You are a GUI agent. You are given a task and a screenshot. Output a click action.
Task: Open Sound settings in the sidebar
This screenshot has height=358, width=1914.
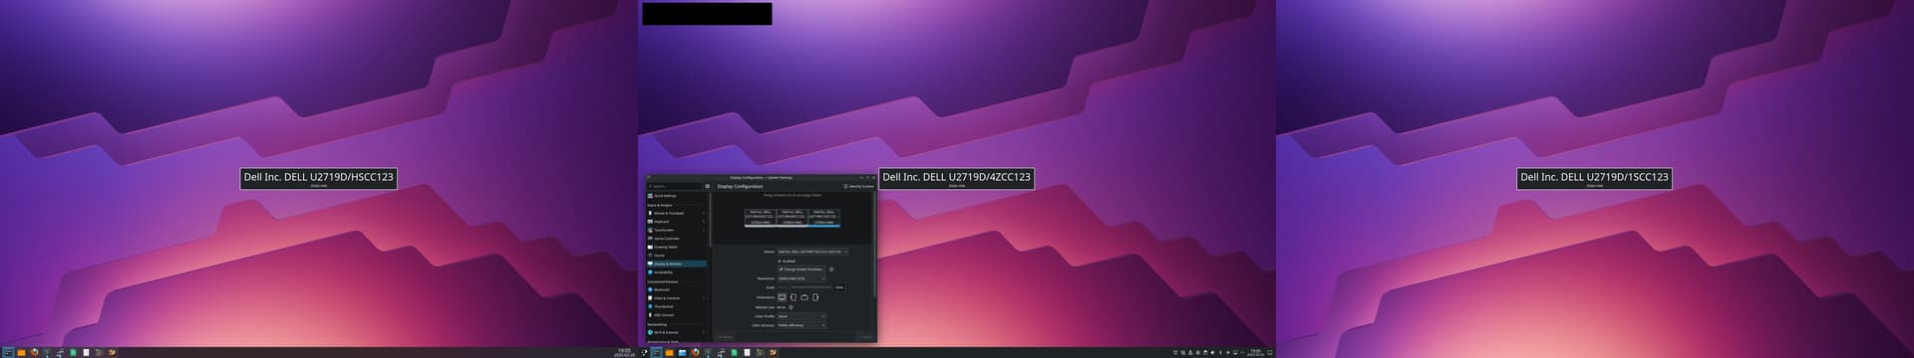676,256
